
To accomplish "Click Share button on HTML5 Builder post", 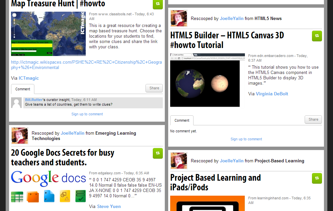I will pyautogui.click(x=313, y=119).
